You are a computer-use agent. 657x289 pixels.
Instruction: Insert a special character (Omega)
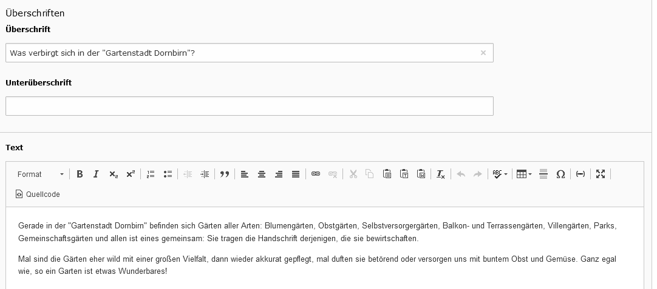pyautogui.click(x=560, y=174)
